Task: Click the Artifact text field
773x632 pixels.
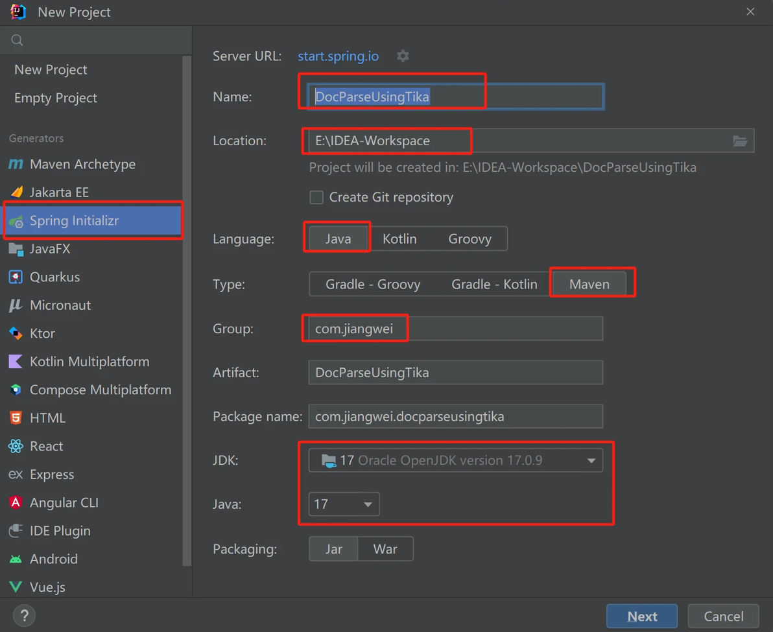Action: [455, 373]
